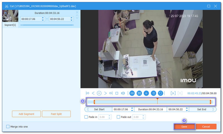223x134 pixels.
Task: Click the left orange trim handle
Action: [94, 102]
